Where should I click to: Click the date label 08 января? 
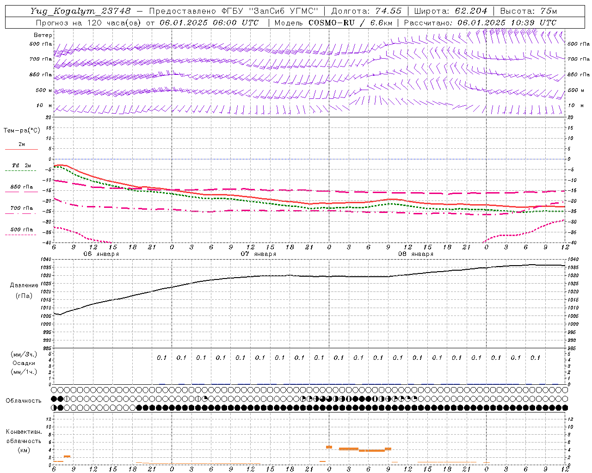pos(415,254)
